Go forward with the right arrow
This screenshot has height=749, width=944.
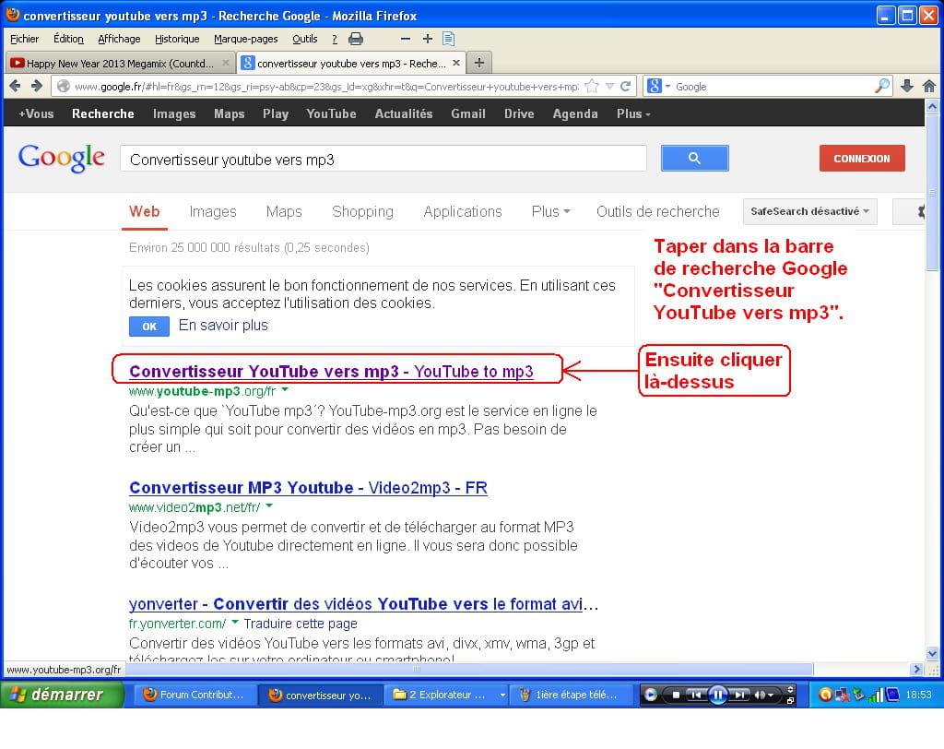(x=37, y=86)
